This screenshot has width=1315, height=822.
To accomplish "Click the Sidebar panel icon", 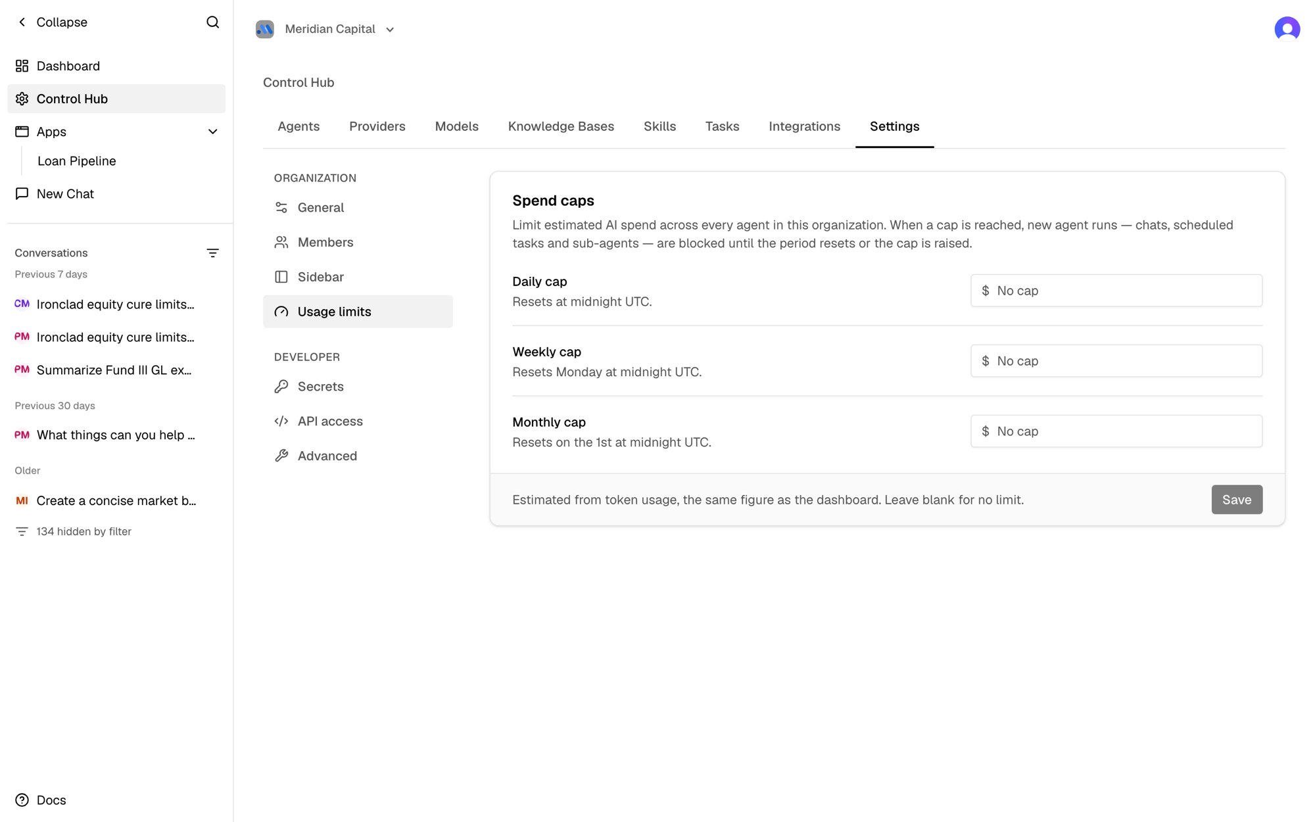I will click(x=281, y=277).
